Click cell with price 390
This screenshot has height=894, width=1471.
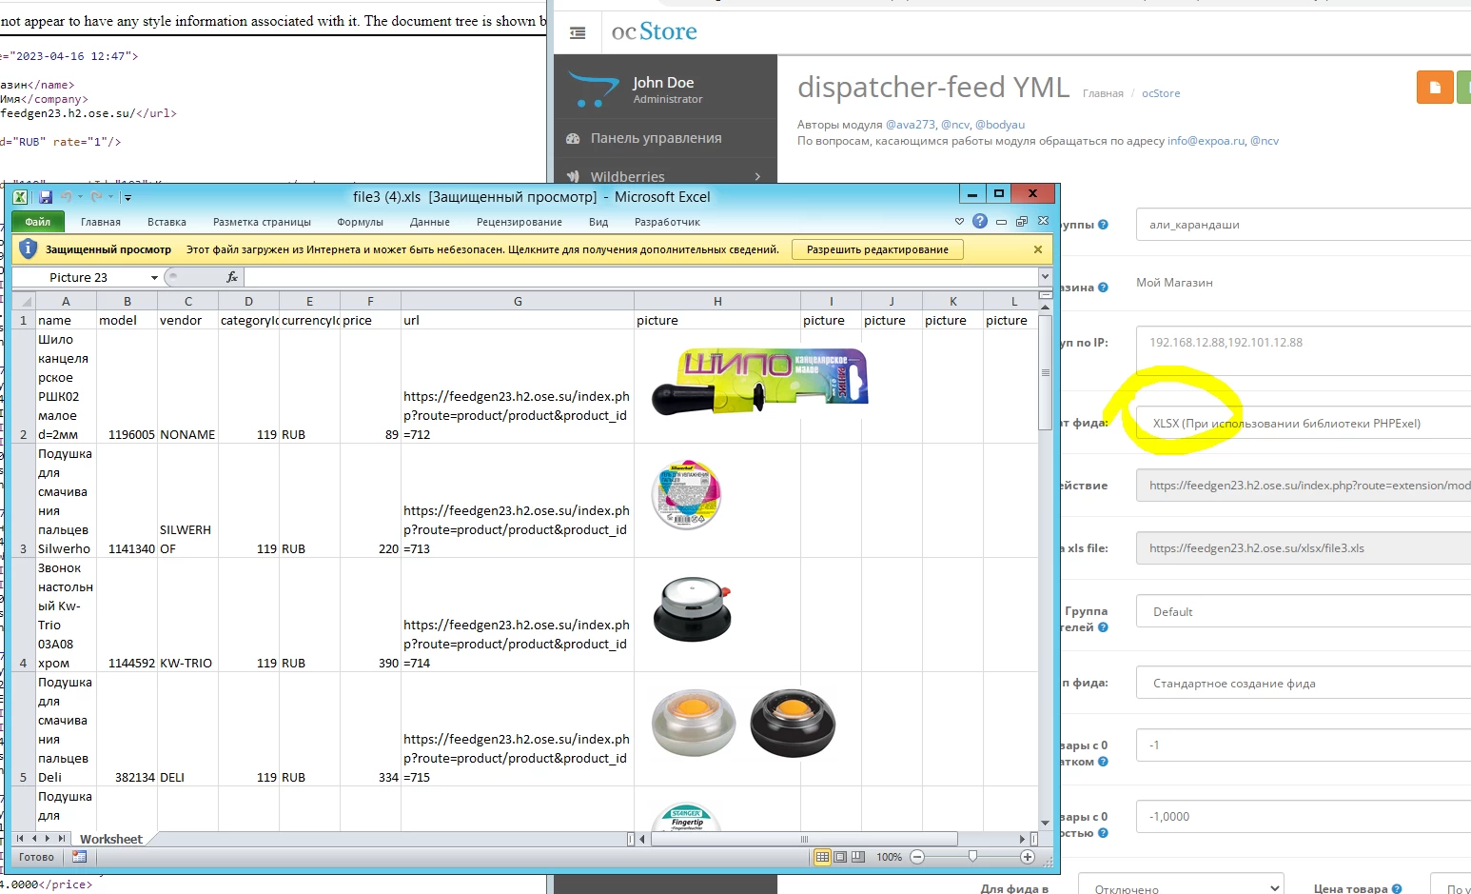coord(370,615)
